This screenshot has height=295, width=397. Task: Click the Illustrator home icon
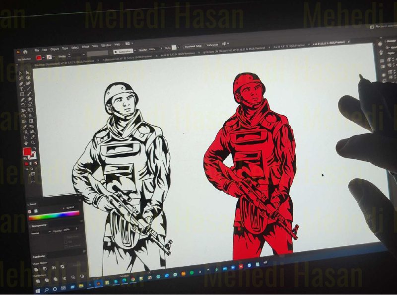pos(24,51)
